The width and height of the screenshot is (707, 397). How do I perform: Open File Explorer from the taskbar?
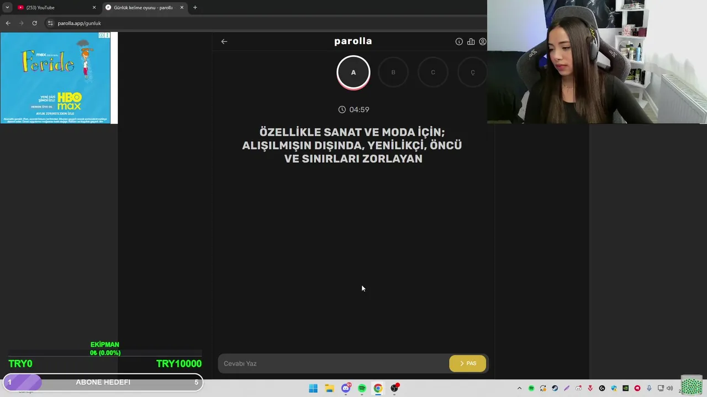click(x=329, y=388)
